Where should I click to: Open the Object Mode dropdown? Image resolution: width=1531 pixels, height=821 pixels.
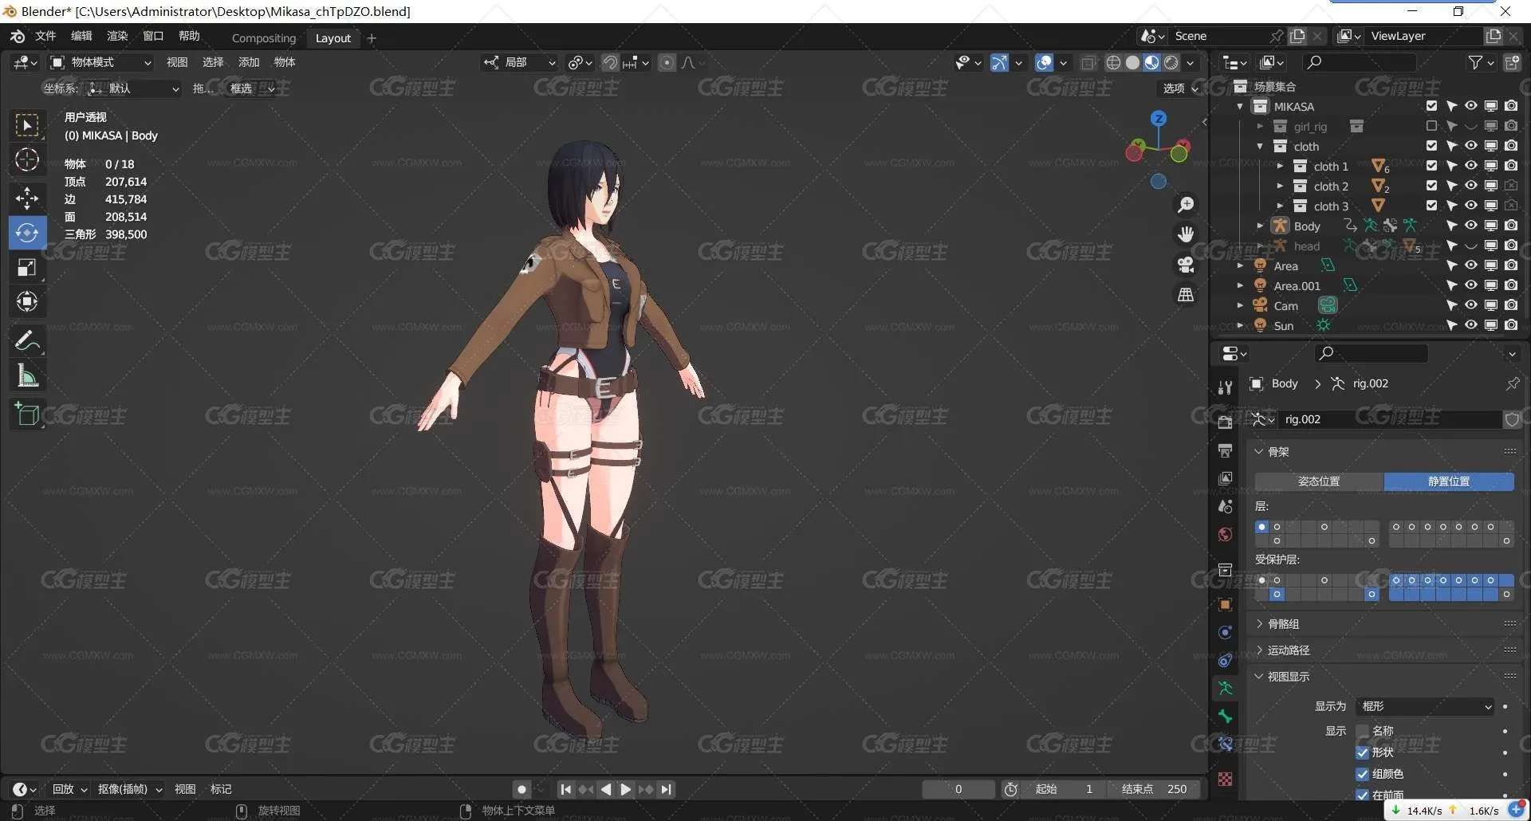point(100,62)
